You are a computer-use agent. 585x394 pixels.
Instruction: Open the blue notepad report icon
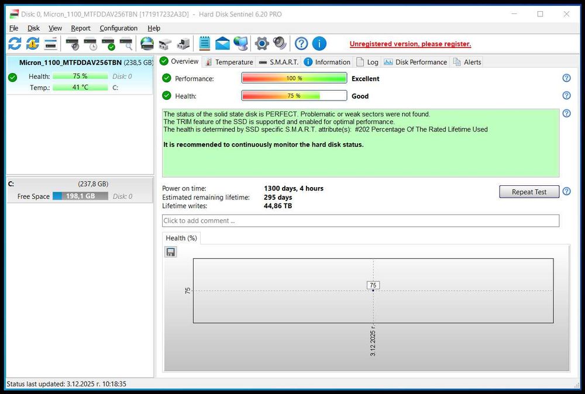click(204, 44)
